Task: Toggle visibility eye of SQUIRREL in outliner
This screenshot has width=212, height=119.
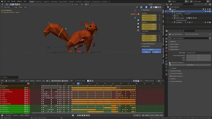Action: tap(208, 22)
